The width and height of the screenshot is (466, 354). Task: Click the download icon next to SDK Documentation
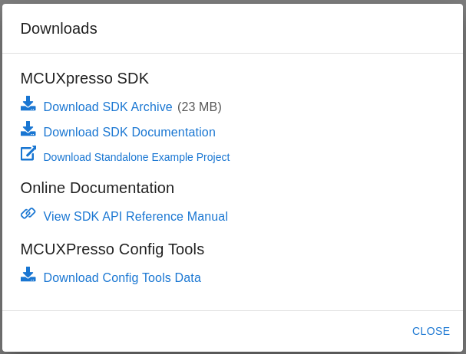tap(28, 129)
